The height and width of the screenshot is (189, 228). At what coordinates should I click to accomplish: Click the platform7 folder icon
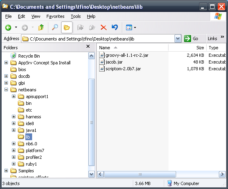pos(21,150)
